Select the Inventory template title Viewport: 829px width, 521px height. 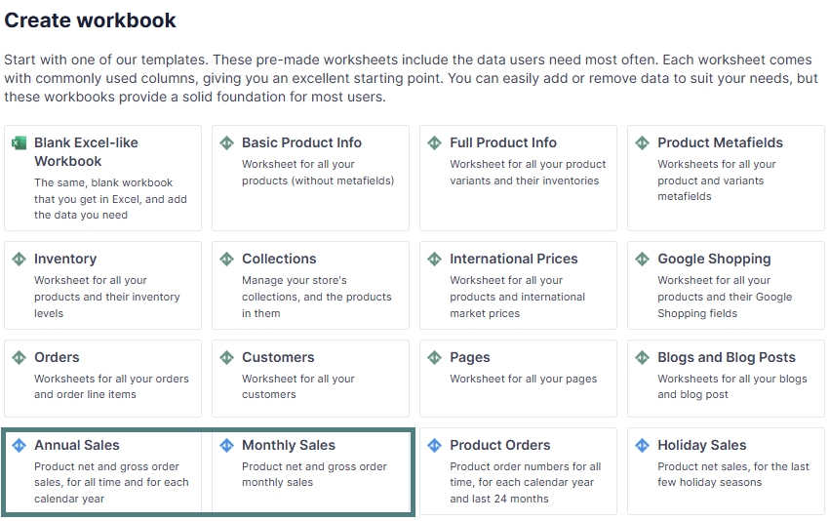(65, 260)
